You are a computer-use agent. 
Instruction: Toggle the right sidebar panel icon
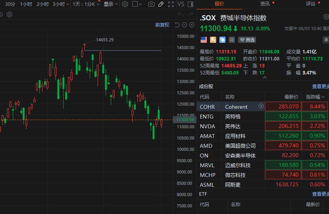pos(190,4)
